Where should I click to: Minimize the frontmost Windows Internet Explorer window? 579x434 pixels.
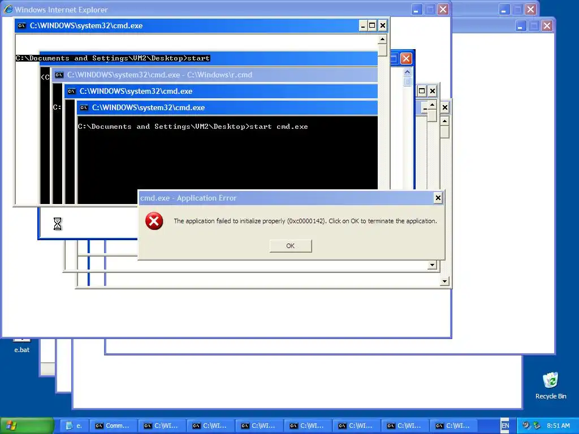coord(417,10)
